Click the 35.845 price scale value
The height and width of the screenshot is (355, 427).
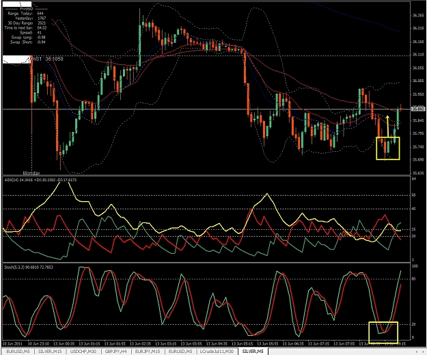(x=418, y=120)
